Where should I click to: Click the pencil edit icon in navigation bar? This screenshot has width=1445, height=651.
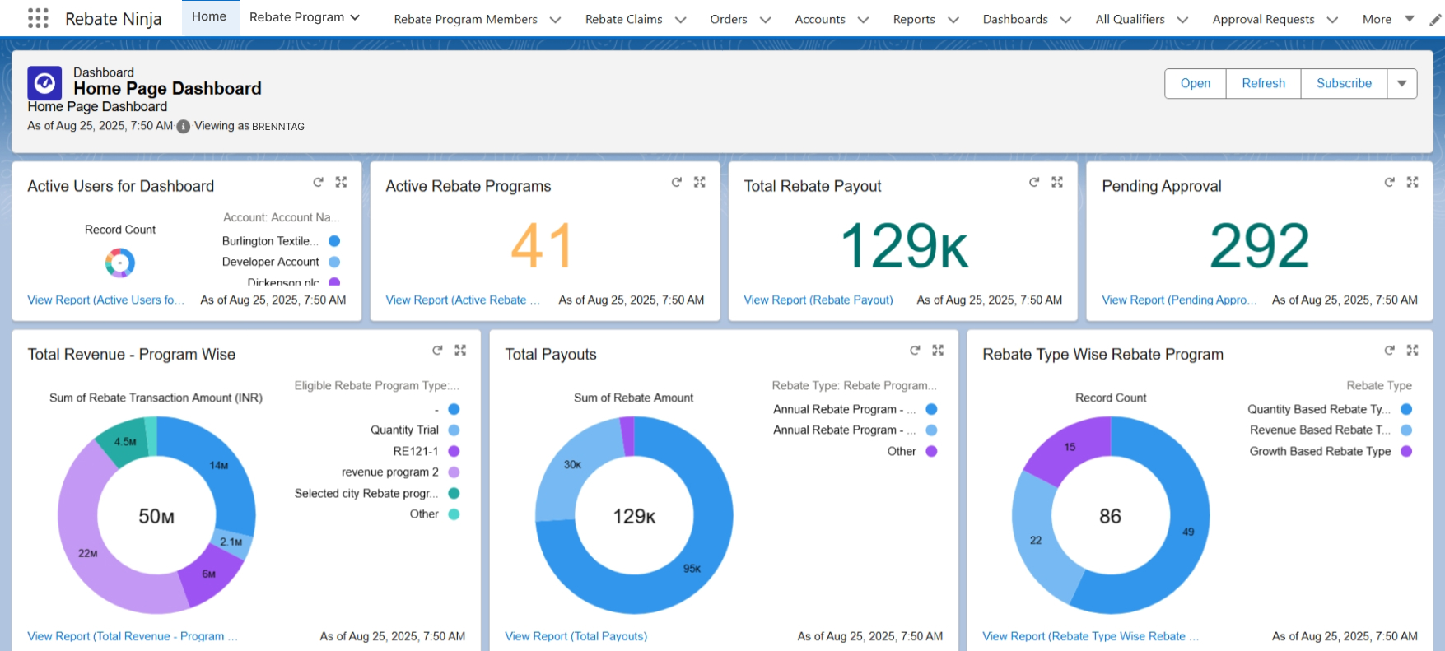[x=1435, y=20]
